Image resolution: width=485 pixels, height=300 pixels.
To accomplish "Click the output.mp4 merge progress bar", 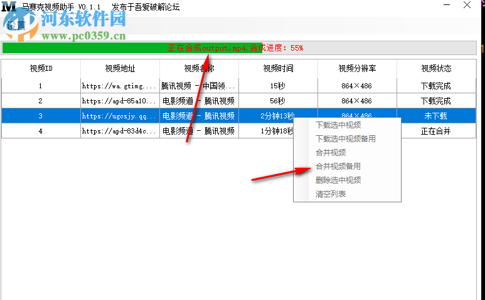I will pyautogui.click(x=239, y=48).
